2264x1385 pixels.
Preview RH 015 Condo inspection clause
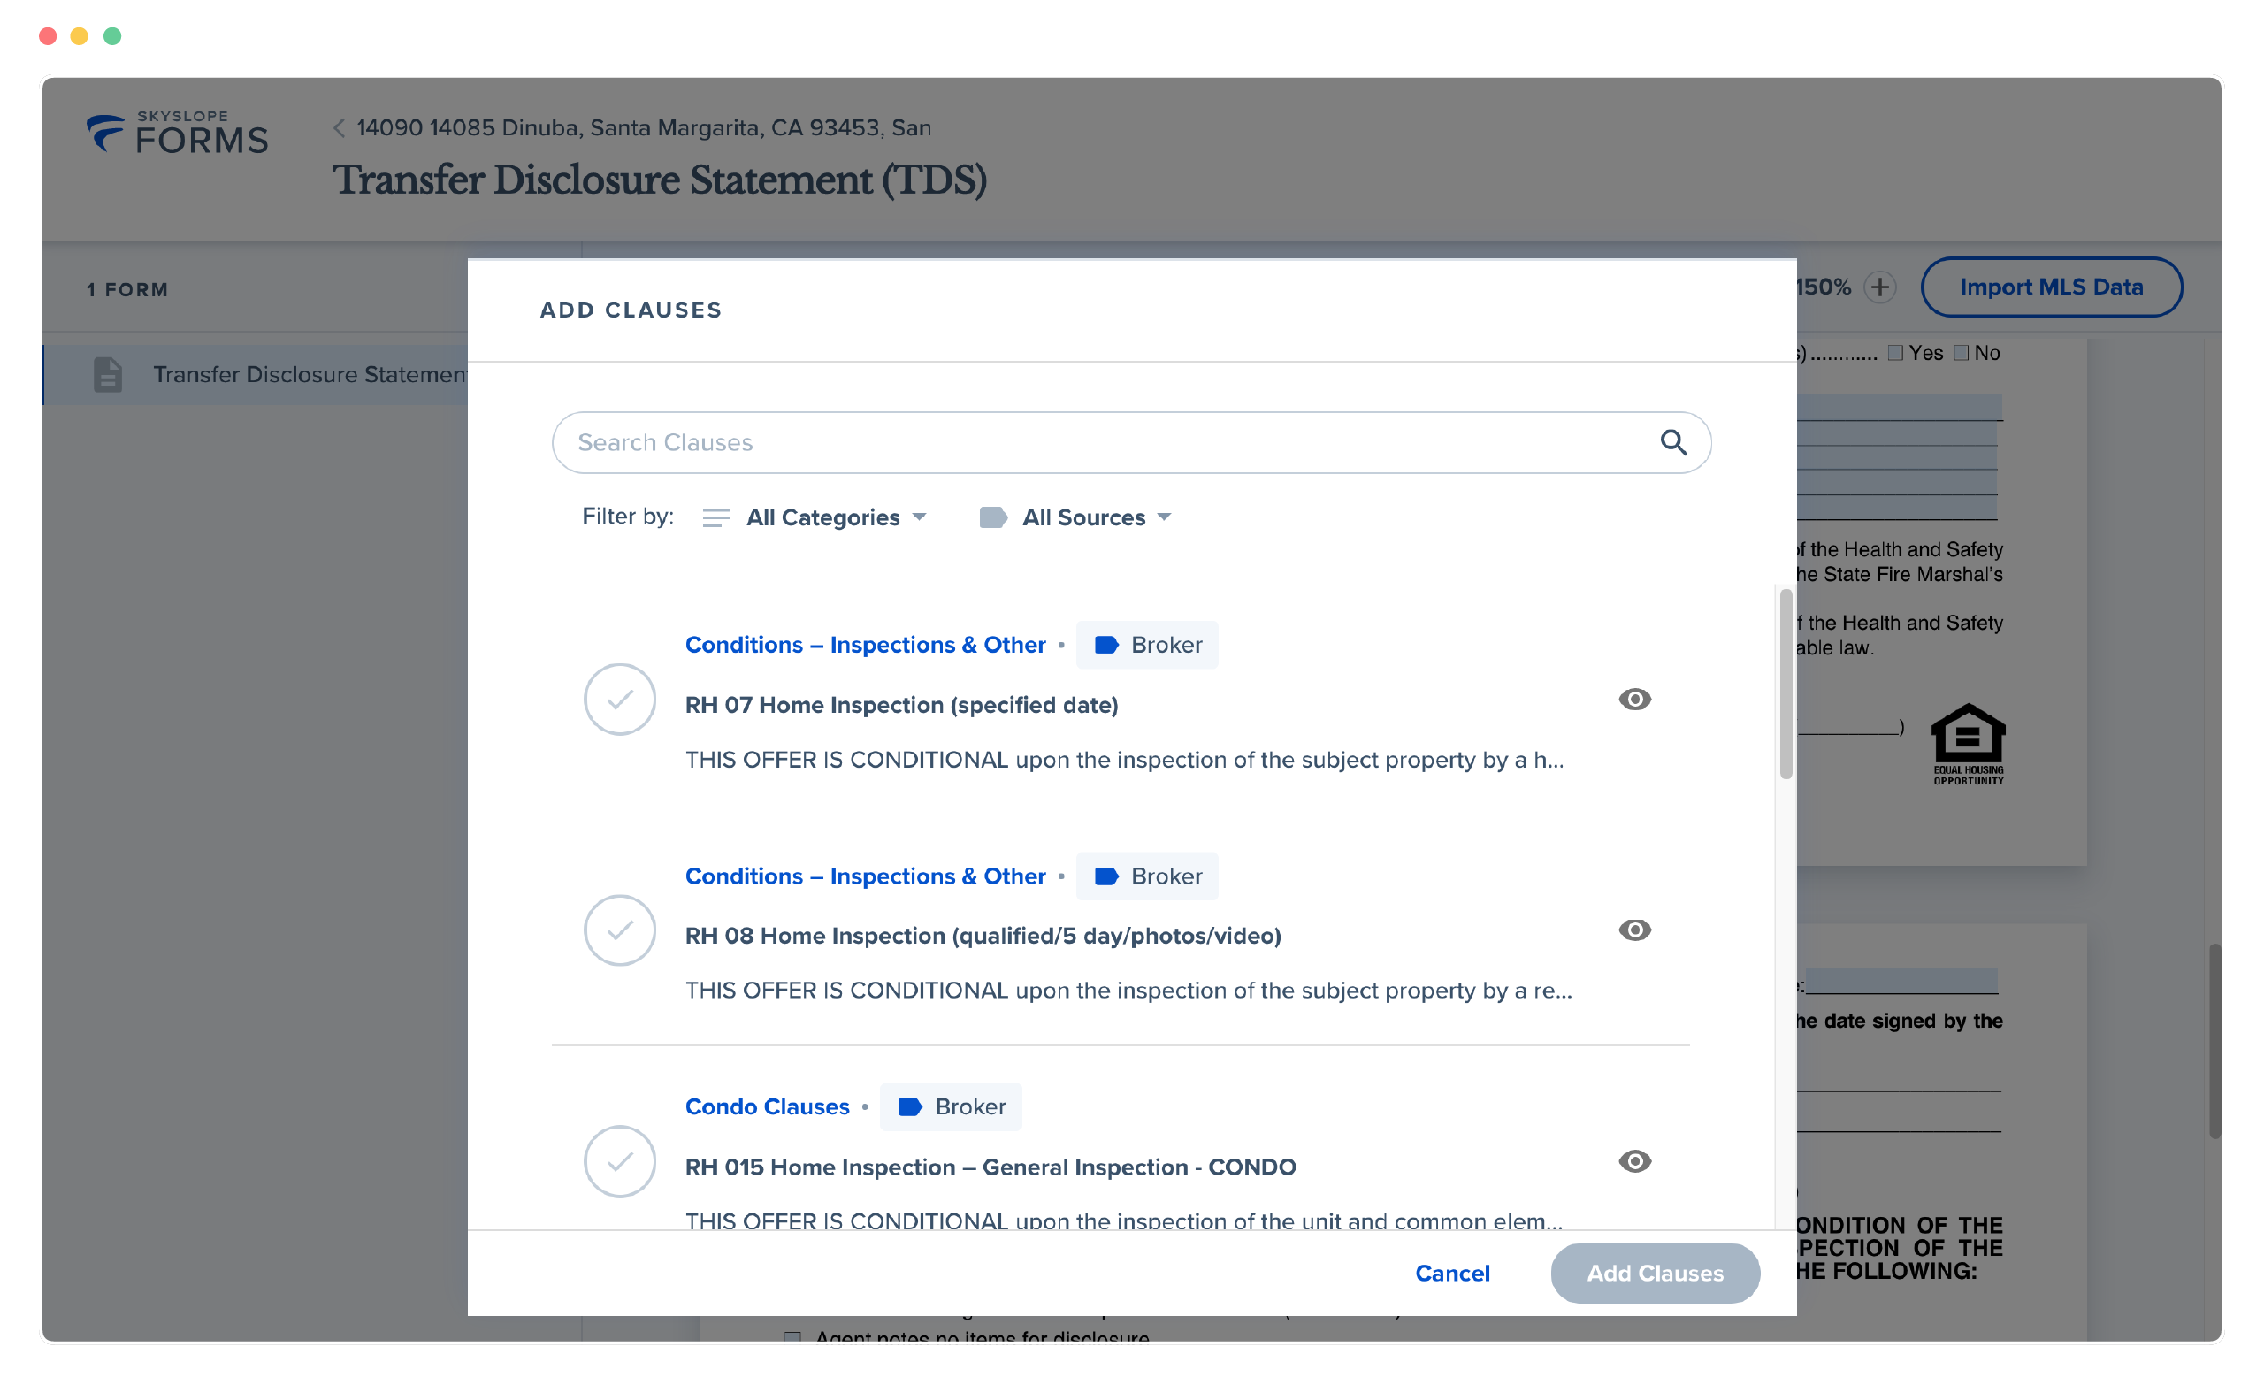tap(1634, 1161)
